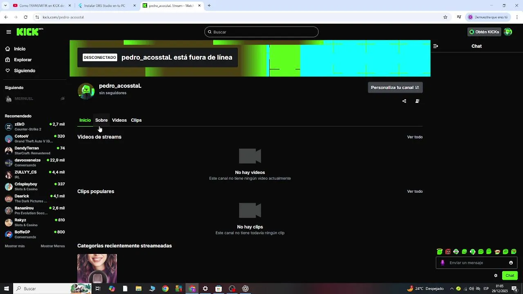The height and width of the screenshot is (294, 523).
Task: Open File Explorer from taskbar
Action: pyautogui.click(x=139, y=289)
